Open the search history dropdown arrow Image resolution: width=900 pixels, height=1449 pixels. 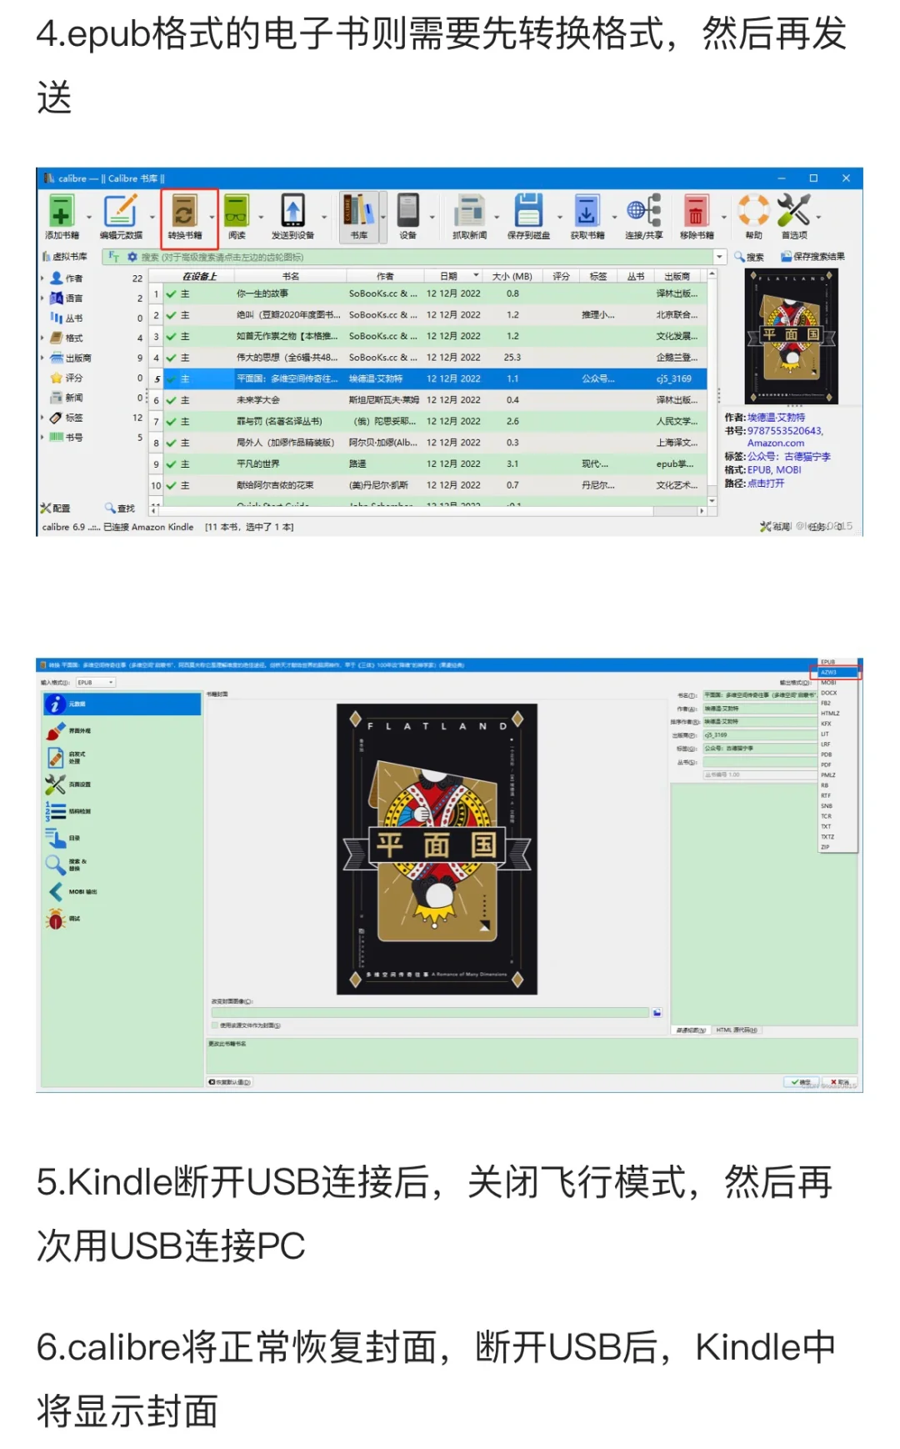click(719, 257)
